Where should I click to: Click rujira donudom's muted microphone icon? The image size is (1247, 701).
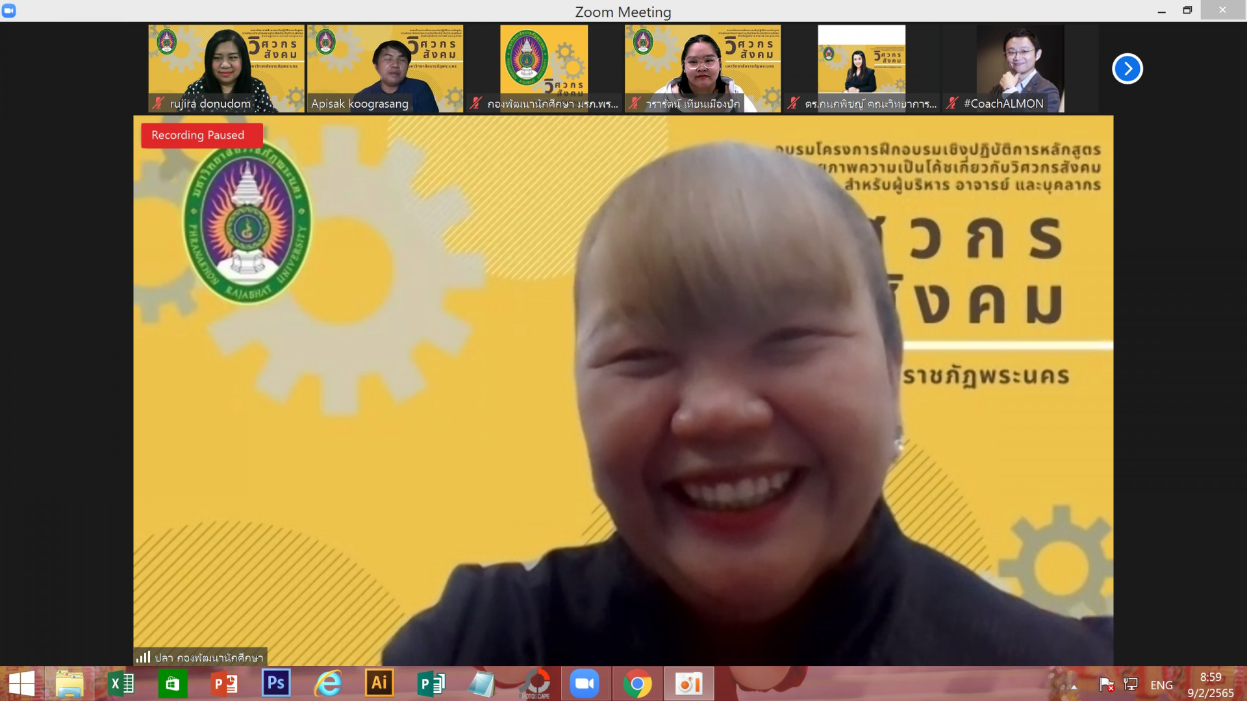click(158, 103)
